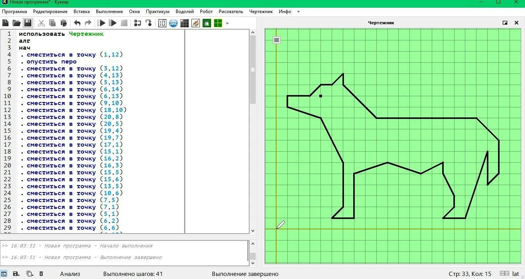
Task: Click the editor scrollbar down arrow
Action: [253, 231]
